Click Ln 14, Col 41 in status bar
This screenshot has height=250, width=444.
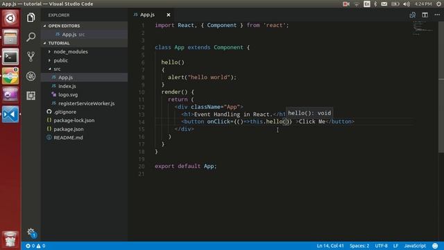[x=330, y=246]
